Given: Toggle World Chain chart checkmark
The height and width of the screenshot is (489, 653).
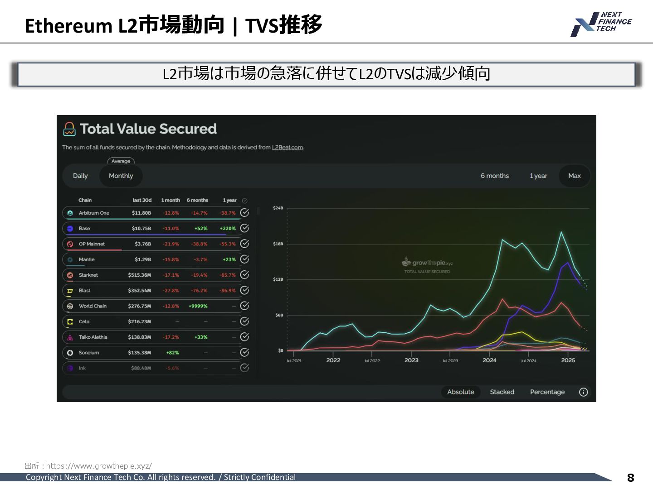Looking at the screenshot, I should click(244, 306).
